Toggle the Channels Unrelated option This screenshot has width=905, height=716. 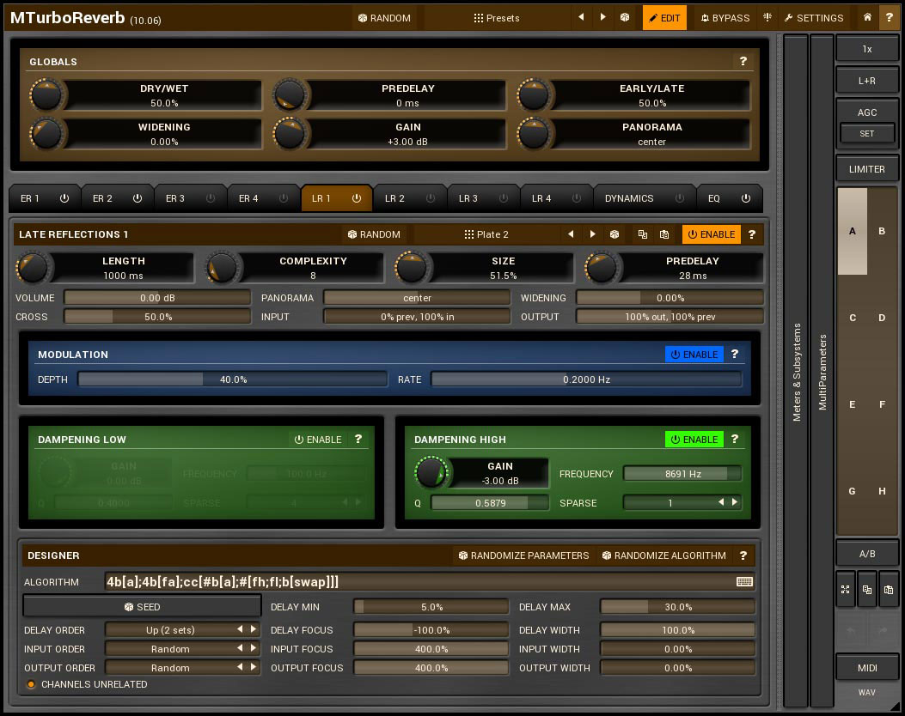coord(32,684)
